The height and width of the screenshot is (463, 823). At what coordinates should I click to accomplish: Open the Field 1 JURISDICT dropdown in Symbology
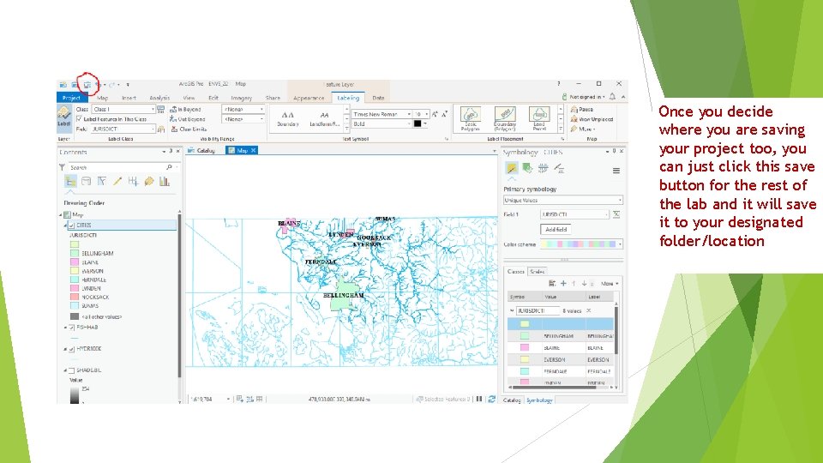[x=574, y=214]
